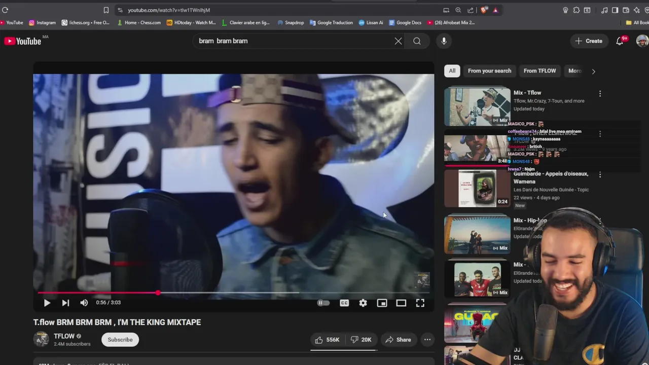Open options for Guimbarde video

pos(600,175)
